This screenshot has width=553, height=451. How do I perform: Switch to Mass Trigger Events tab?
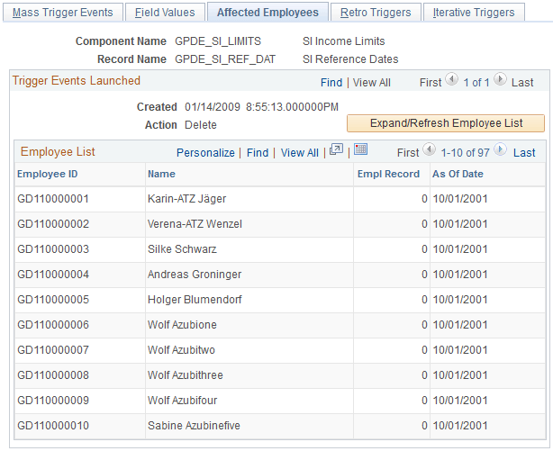(63, 13)
